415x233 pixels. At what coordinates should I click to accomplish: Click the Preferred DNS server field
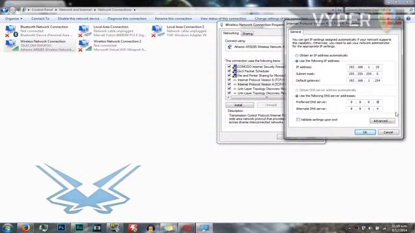pos(364,102)
